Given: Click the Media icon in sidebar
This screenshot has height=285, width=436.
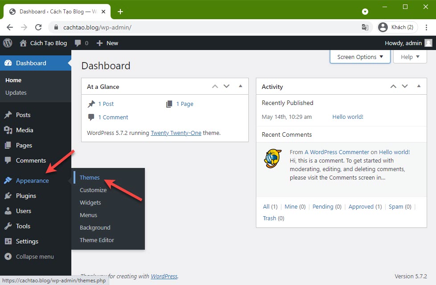Looking at the screenshot, I should click(8, 130).
